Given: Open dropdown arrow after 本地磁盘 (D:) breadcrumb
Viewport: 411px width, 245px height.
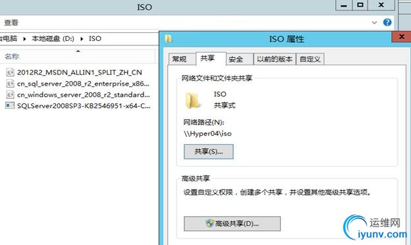Looking at the screenshot, I should [82, 39].
